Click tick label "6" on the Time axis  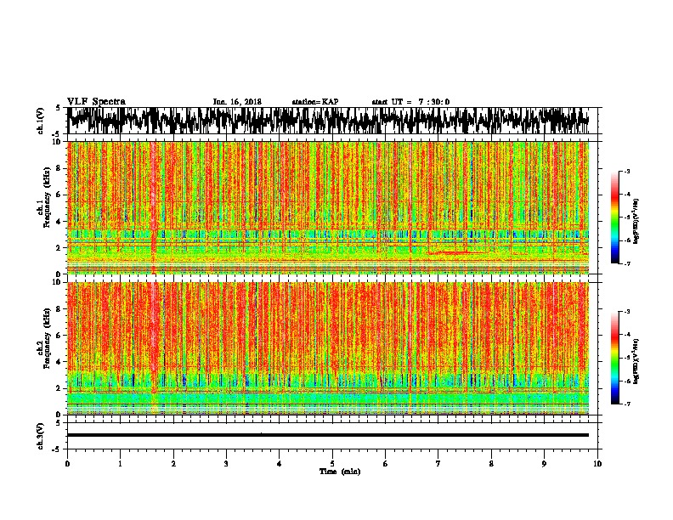pyautogui.click(x=385, y=464)
